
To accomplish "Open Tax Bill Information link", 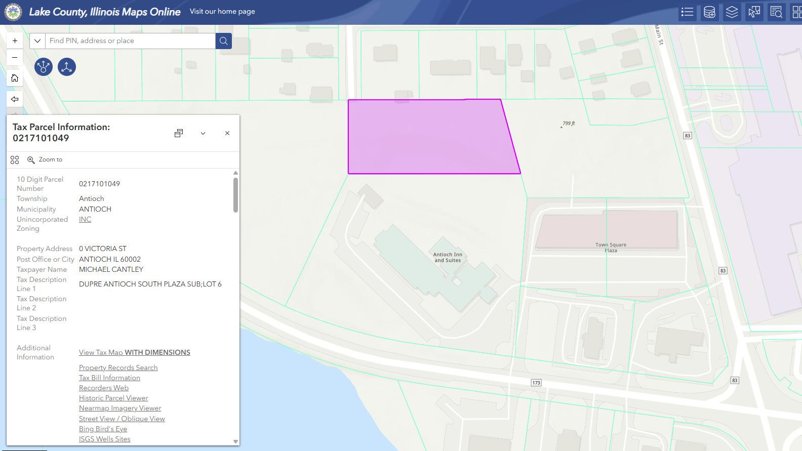I will point(109,378).
